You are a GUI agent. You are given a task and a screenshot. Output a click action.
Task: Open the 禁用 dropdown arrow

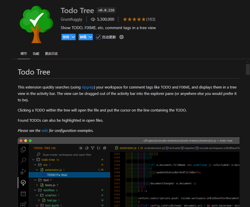73,37
